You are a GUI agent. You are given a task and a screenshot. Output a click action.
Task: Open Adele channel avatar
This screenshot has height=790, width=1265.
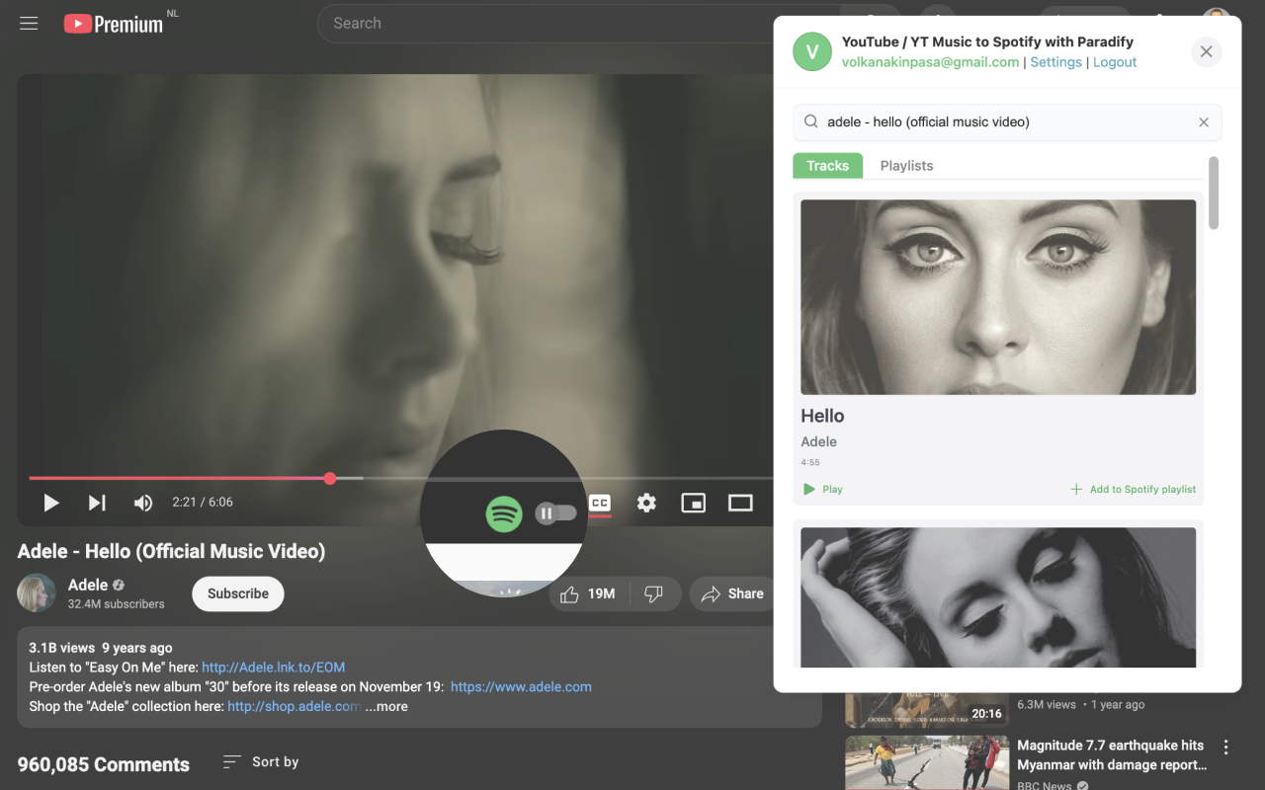pyautogui.click(x=37, y=592)
